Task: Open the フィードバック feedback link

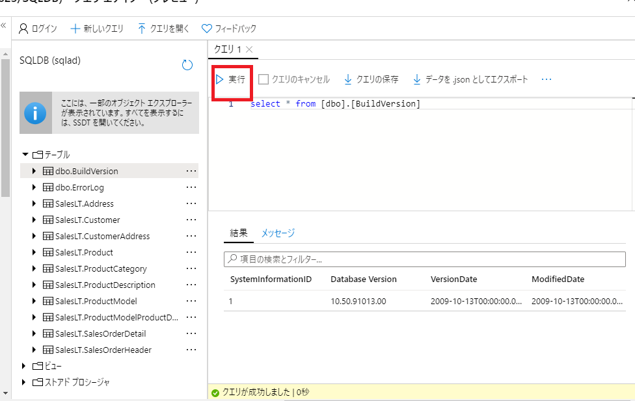Action: 229,29
